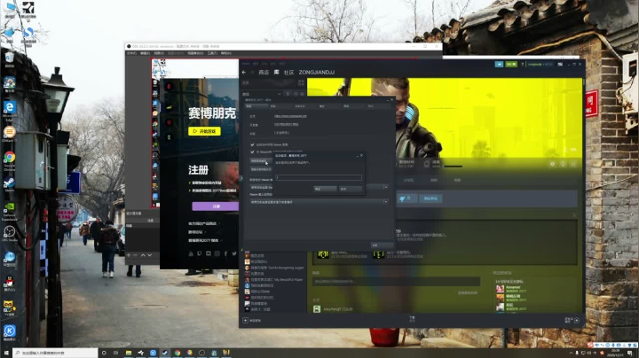Expand the library filter dropdown

tap(280, 94)
